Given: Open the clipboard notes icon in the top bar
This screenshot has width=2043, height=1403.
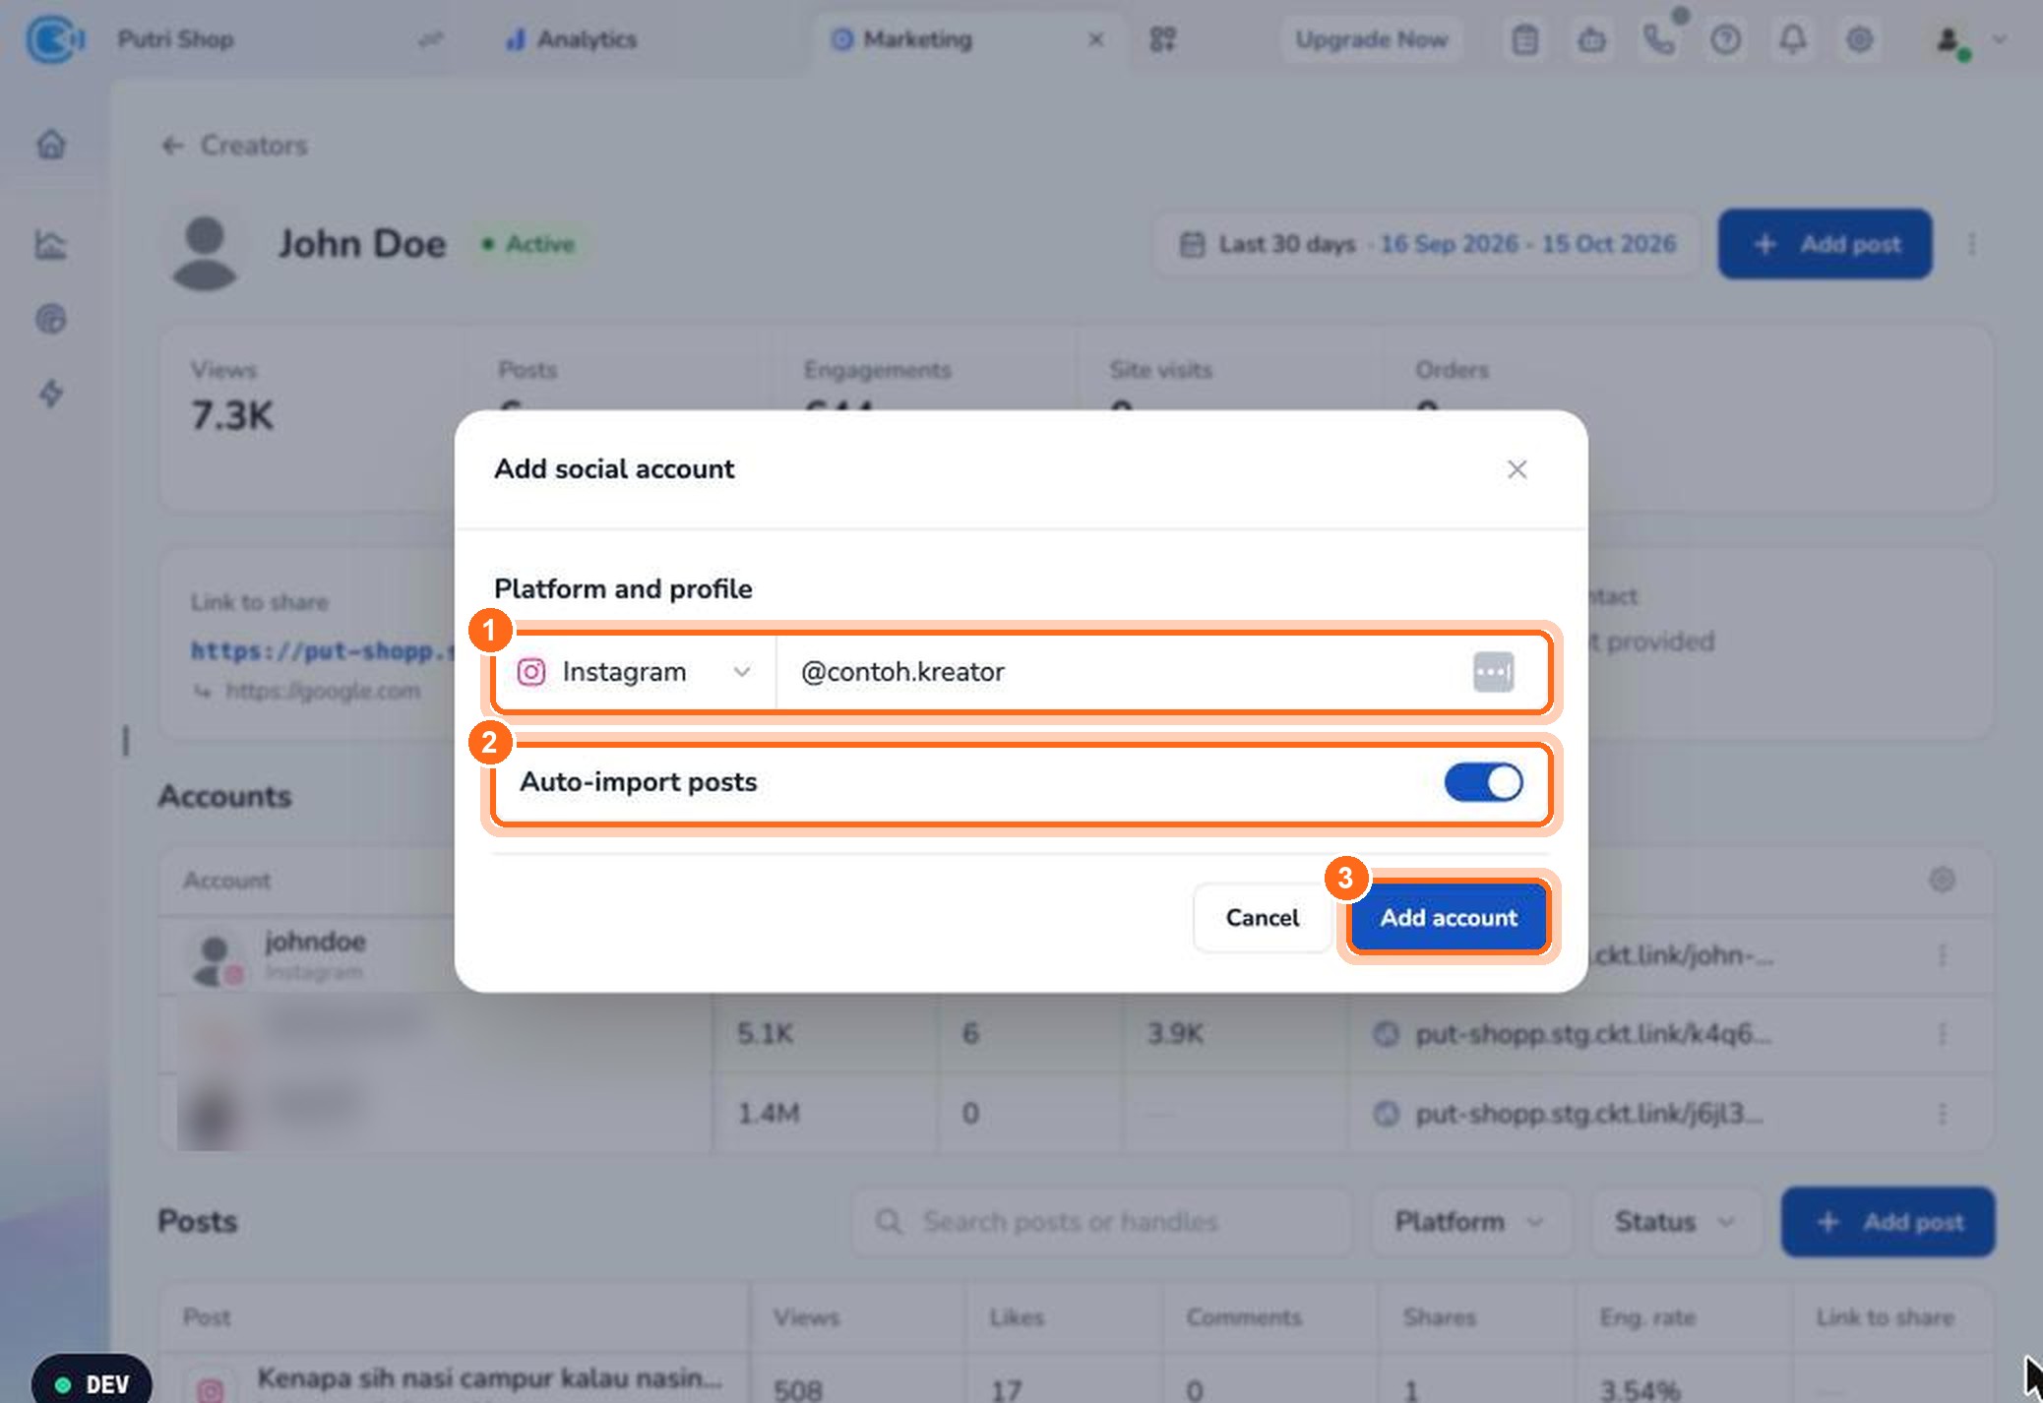Looking at the screenshot, I should (1524, 39).
